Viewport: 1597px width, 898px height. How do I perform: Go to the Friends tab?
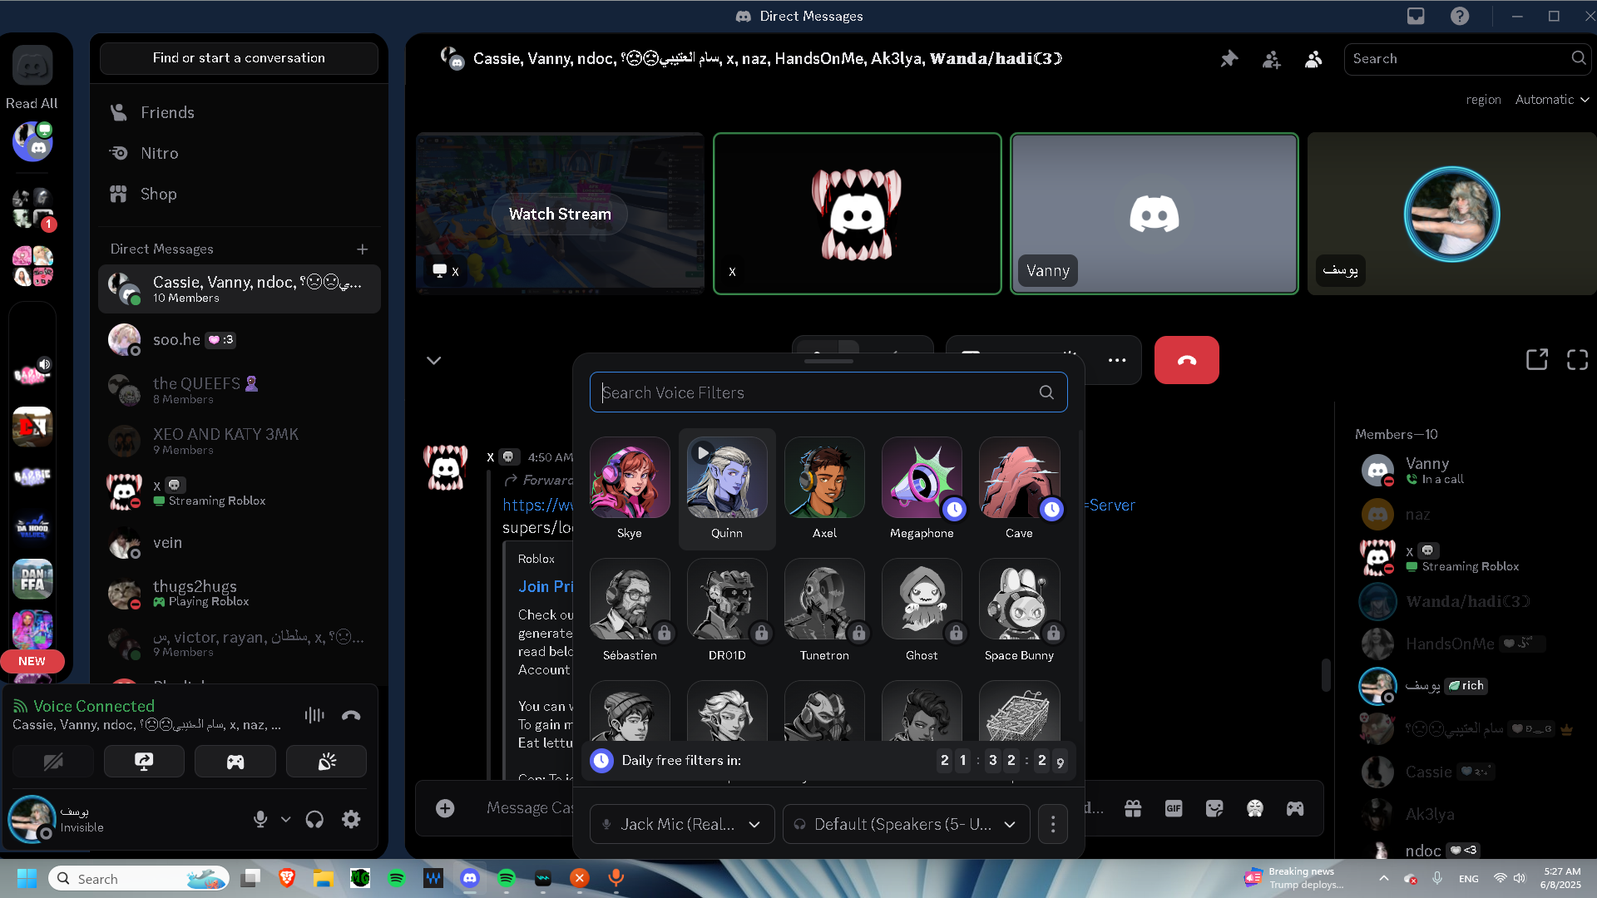(x=239, y=112)
